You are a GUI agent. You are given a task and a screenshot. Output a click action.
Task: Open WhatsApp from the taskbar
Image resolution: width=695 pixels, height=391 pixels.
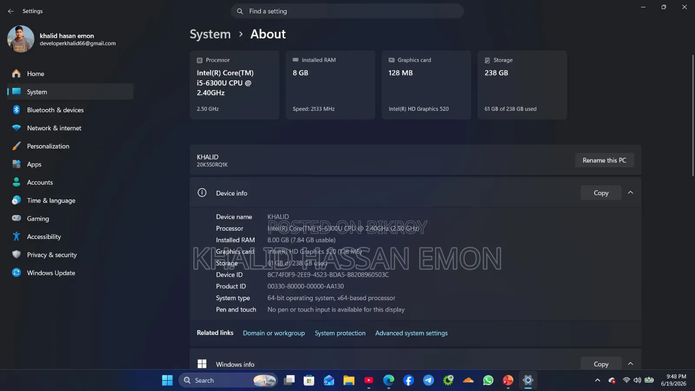pos(488,380)
